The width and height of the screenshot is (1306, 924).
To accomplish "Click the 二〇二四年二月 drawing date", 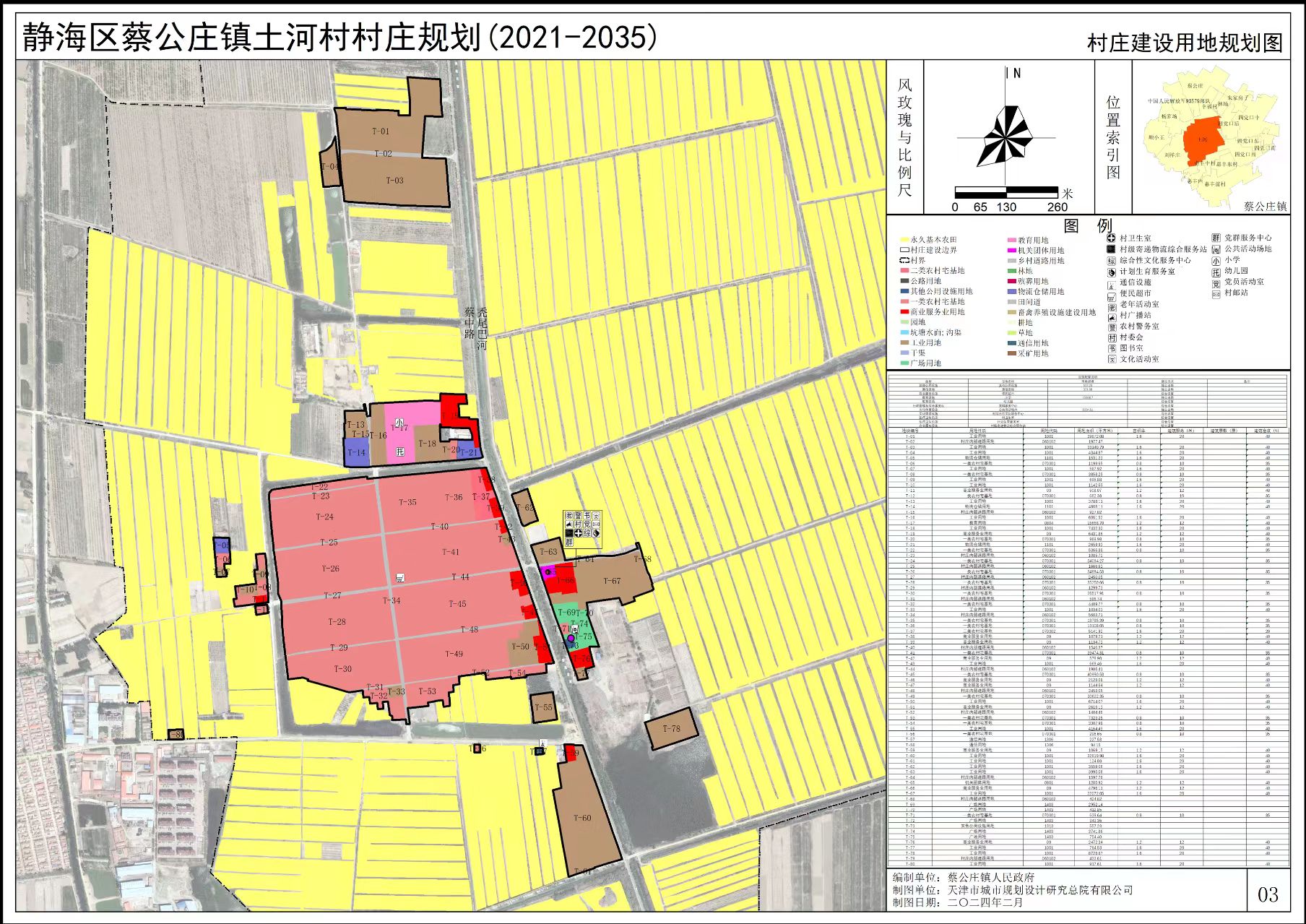I will (x=985, y=902).
